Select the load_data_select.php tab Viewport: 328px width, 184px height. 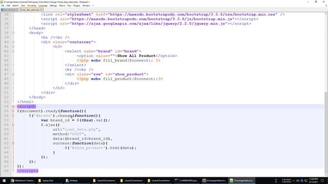[x=31, y=10]
